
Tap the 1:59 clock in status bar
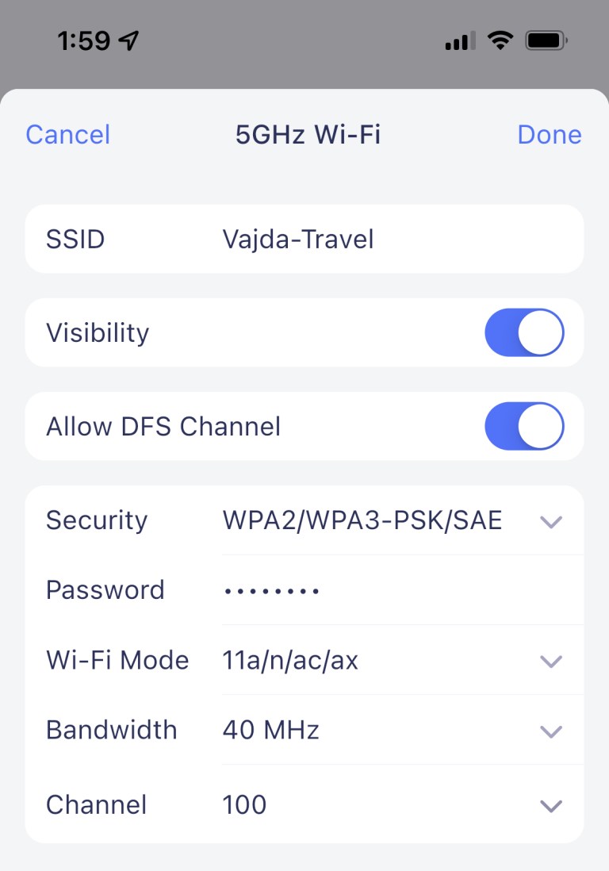coord(85,41)
